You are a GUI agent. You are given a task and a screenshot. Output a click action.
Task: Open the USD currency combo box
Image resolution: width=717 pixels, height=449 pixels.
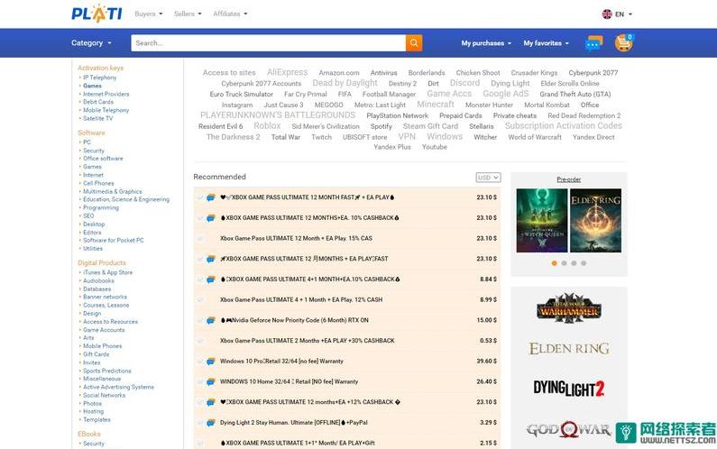[x=488, y=178]
